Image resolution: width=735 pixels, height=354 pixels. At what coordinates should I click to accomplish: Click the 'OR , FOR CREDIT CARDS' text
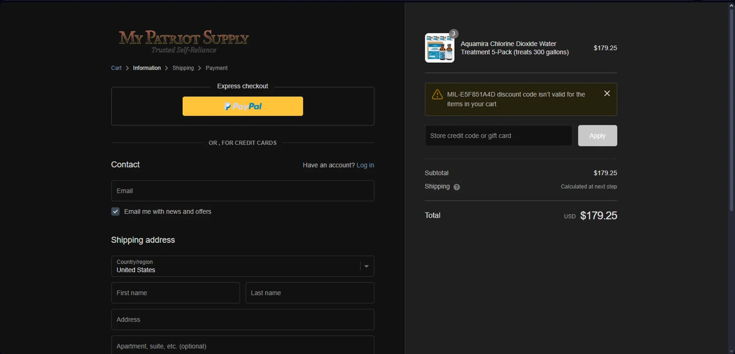pos(243,143)
